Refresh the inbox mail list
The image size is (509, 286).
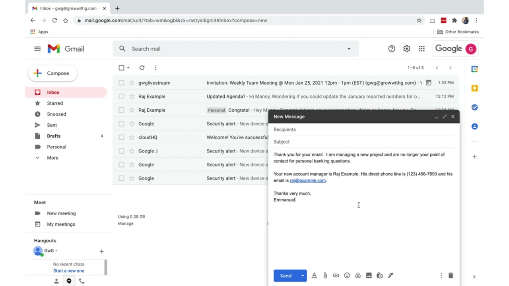[142, 68]
